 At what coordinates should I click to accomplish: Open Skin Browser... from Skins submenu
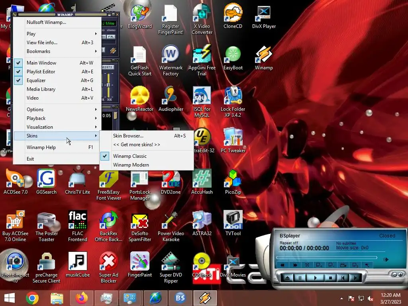tap(147, 136)
